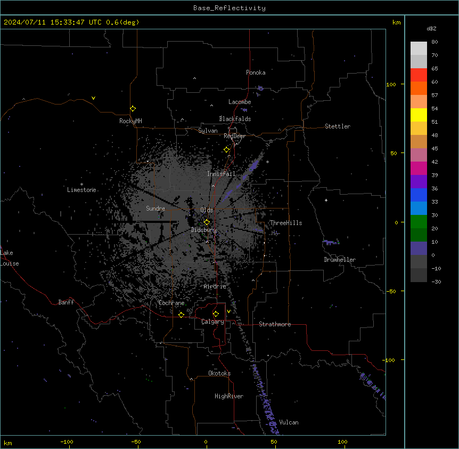The height and width of the screenshot is (449, 459).
Task: Click the white plus marker west of Drumheller region
Action: (326, 200)
